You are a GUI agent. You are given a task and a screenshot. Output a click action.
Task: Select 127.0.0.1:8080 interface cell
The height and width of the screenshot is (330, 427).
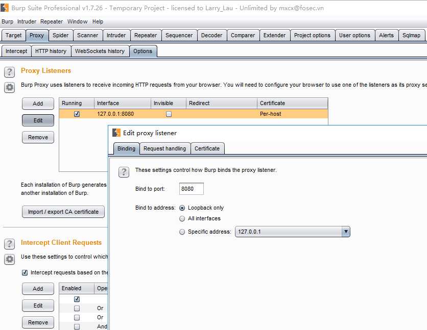pyautogui.click(x=122, y=114)
